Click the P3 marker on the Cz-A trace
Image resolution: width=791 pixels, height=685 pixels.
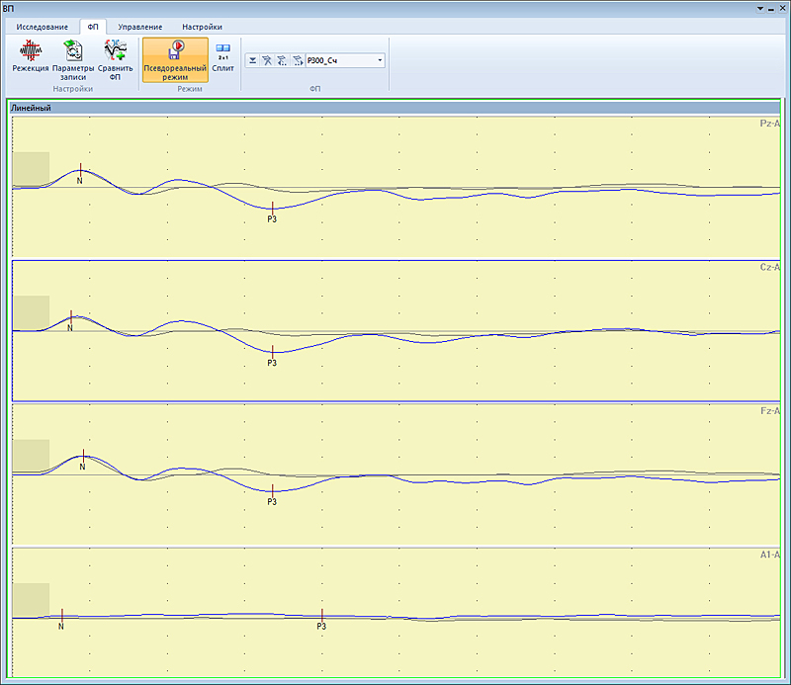273,356
